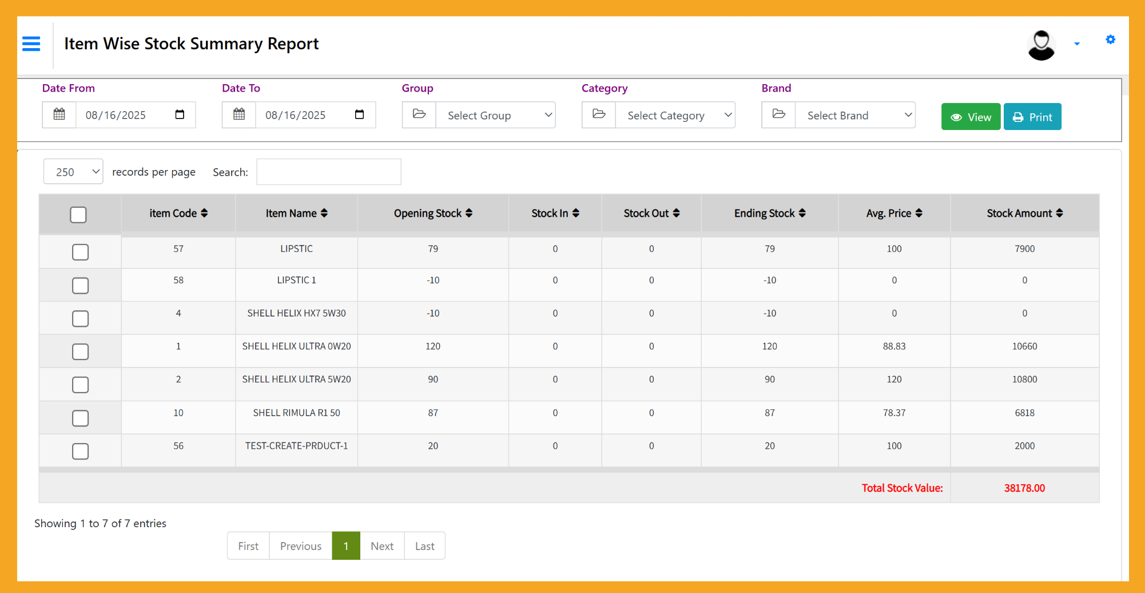Click the Date To calendar grid icon
Viewport: 1145px width, 593px height.
(x=239, y=114)
